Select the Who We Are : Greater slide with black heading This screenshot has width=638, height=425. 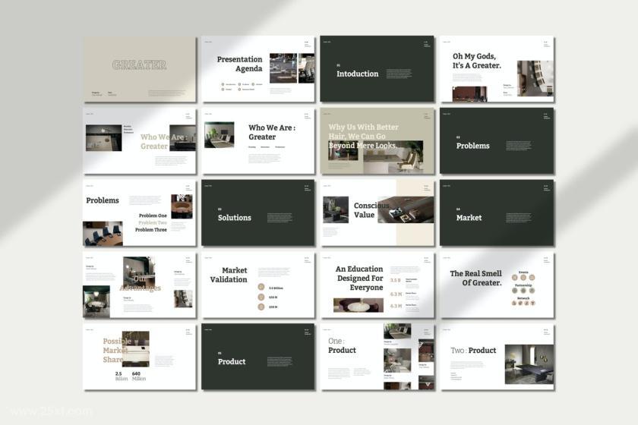[x=258, y=141]
